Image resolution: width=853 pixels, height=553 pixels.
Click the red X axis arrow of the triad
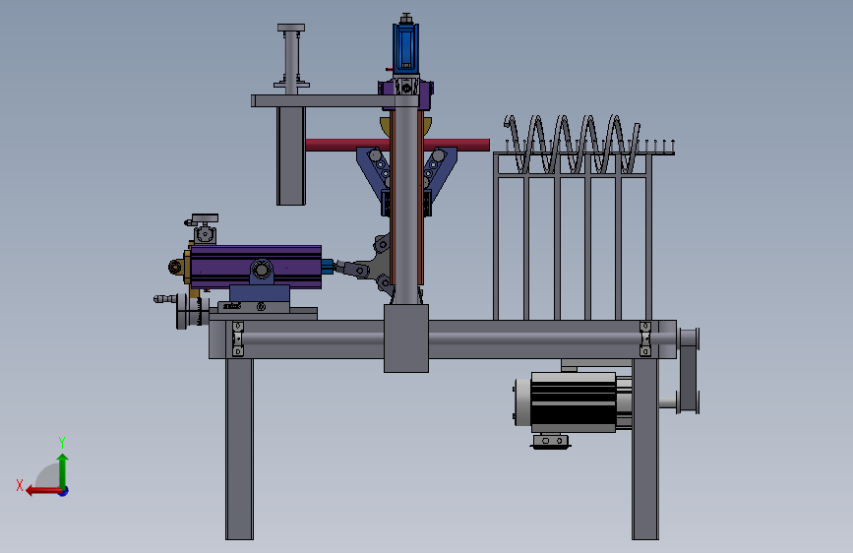[43, 491]
